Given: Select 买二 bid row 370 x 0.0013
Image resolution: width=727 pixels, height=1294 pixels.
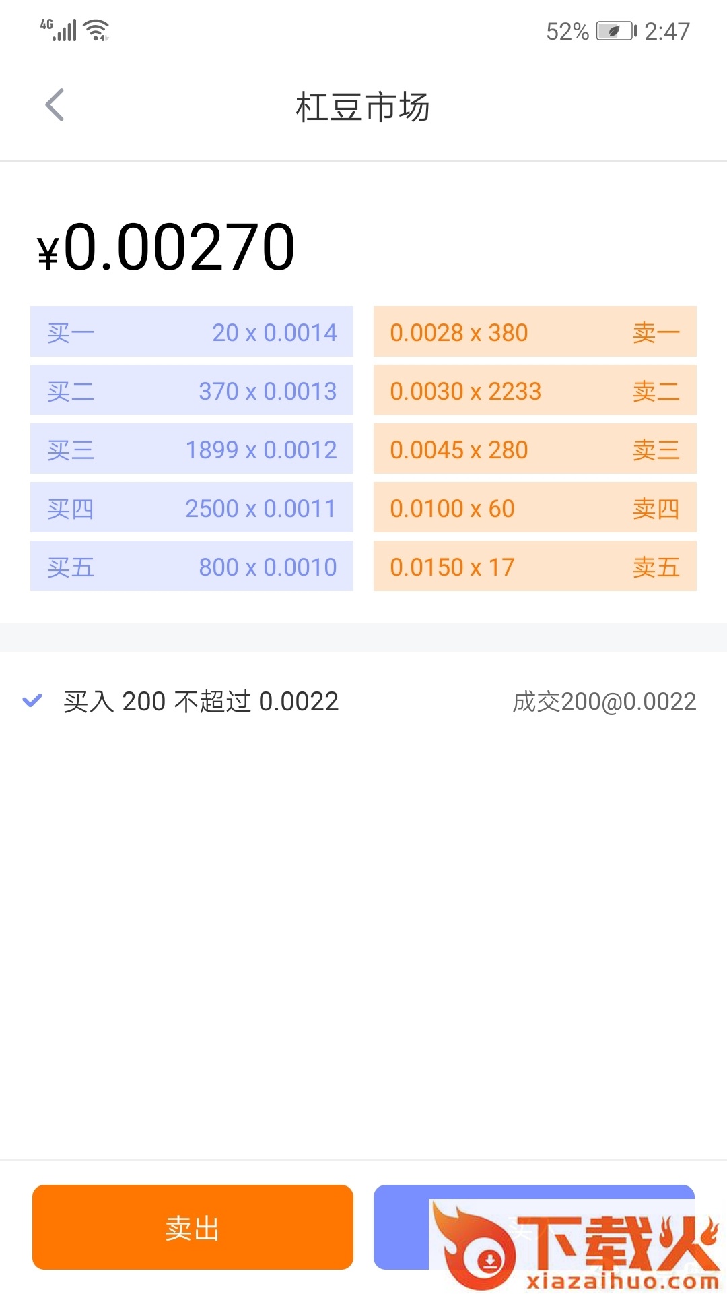Looking at the screenshot, I should pos(192,390).
